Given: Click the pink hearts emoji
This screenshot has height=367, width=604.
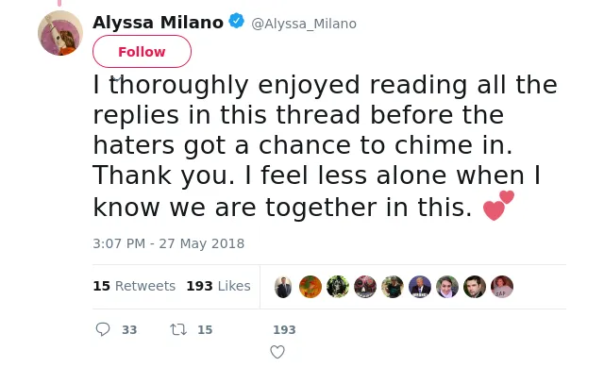Looking at the screenshot, I should [498, 206].
